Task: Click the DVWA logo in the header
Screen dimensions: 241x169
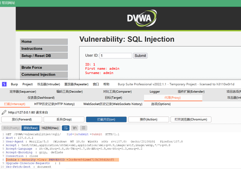Action: point(142,18)
